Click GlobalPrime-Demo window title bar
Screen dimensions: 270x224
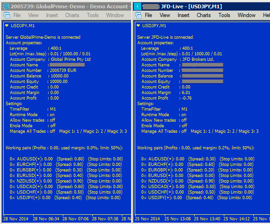point(66,6)
